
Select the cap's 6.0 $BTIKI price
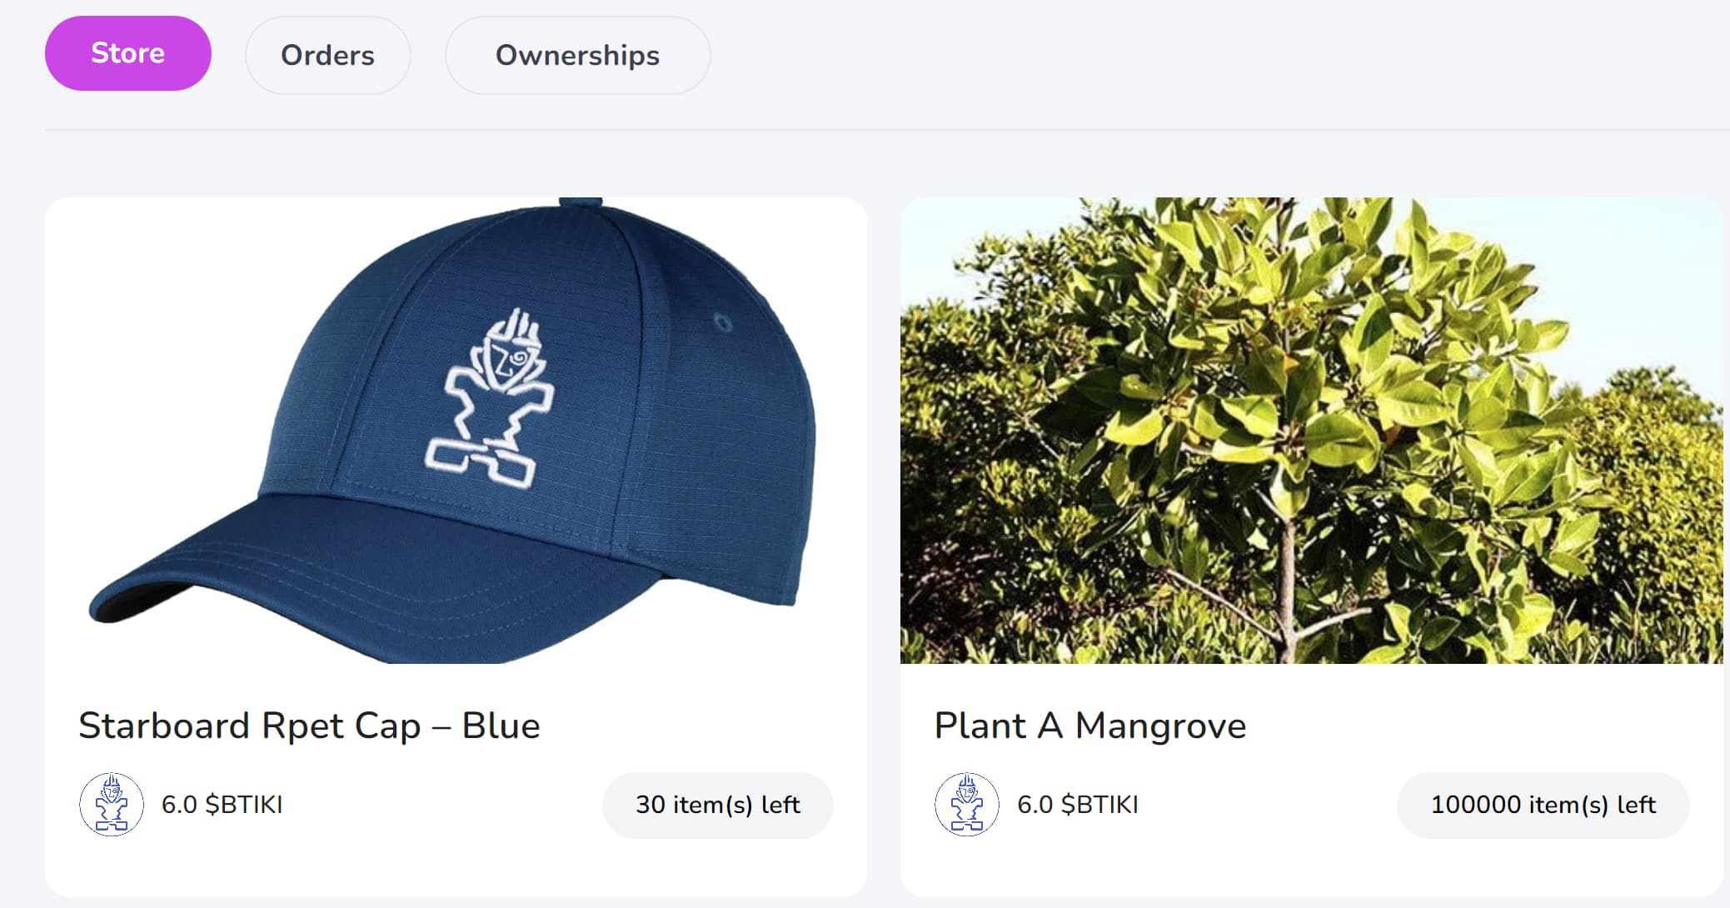coord(222,805)
